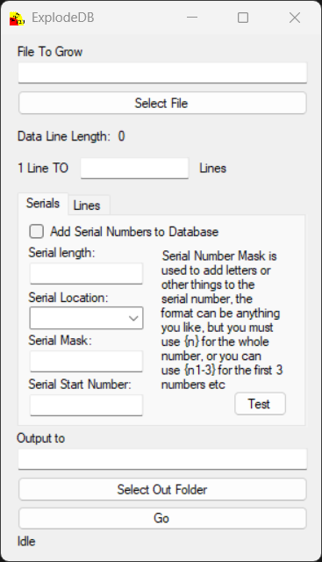Close the ExplodeDB window
322x562 pixels.
(x=295, y=18)
